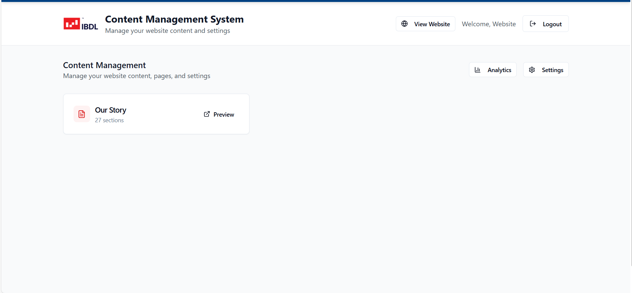Click the red IBDL logo
Screen dimensions: 632x293
click(x=80, y=24)
